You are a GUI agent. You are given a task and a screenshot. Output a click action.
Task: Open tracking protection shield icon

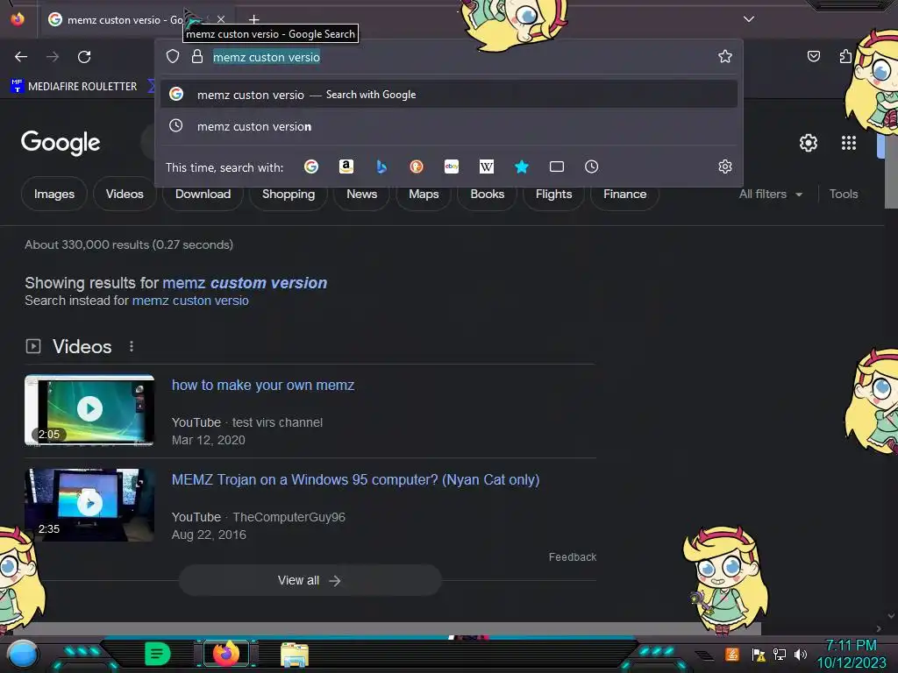[x=173, y=56]
